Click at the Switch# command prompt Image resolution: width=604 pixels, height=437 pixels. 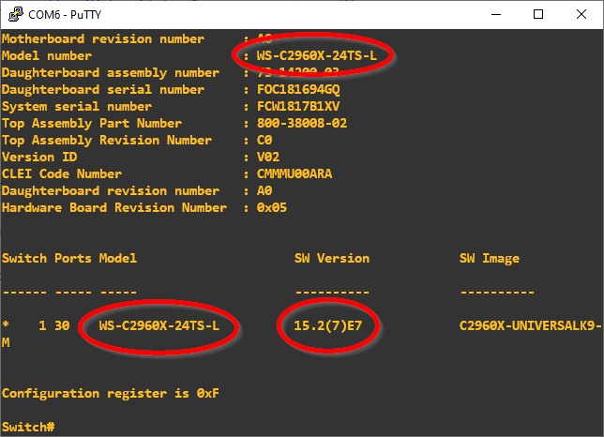(28, 427)
